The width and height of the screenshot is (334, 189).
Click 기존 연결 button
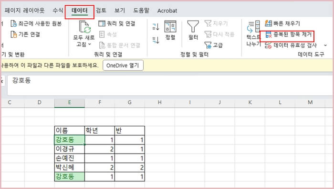[25, 34]
